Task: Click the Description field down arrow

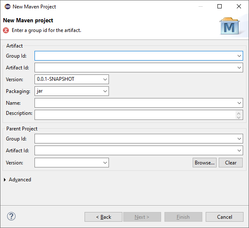Action: [238, 117]
